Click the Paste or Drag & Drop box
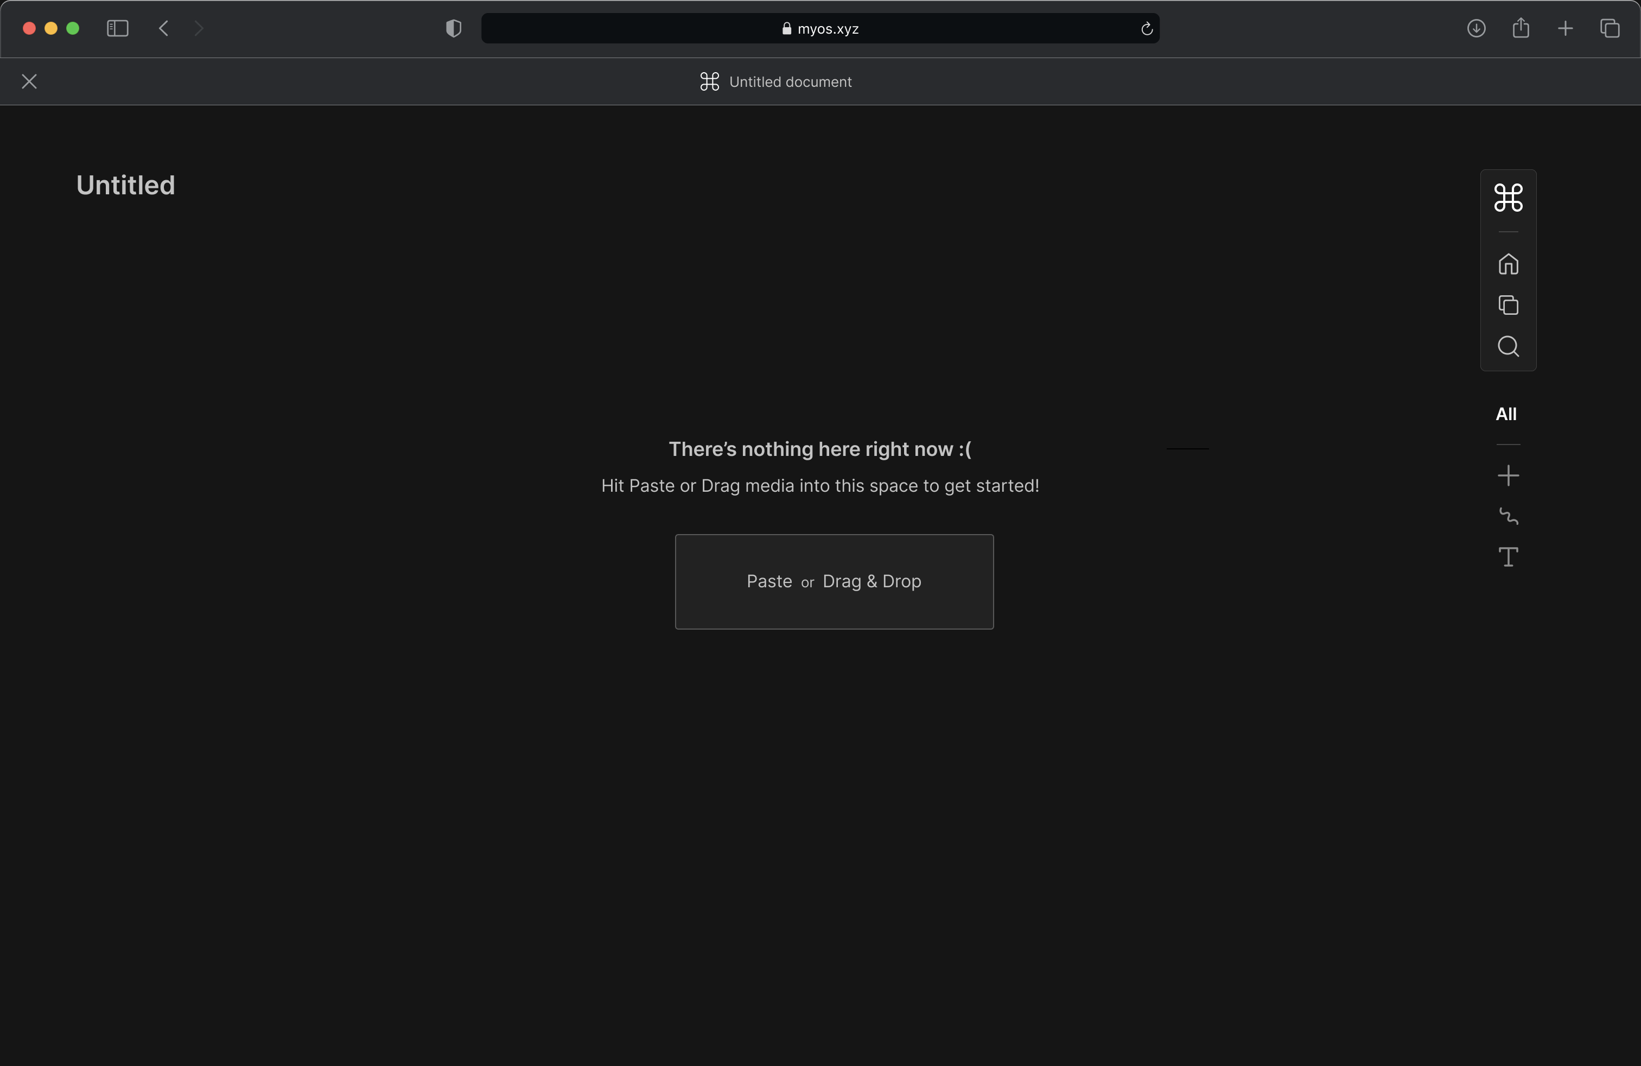This screenshot has width=1641, height=1066. coord(834,581)
